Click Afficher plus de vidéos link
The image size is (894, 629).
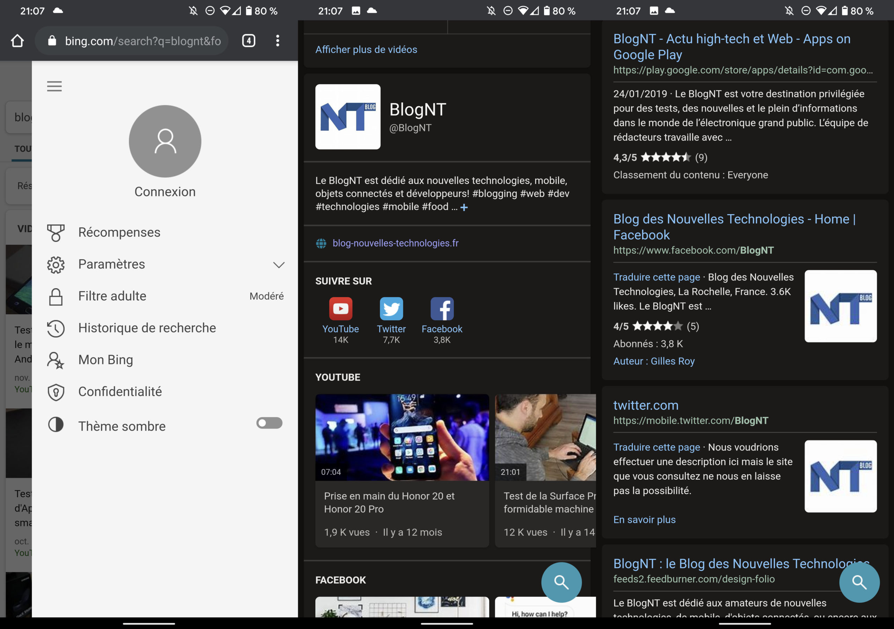pos(366,50)
